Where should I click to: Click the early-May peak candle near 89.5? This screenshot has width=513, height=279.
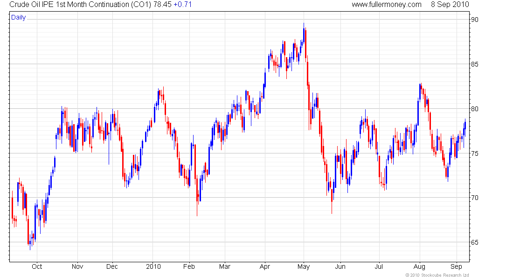[x=304, y=34]
